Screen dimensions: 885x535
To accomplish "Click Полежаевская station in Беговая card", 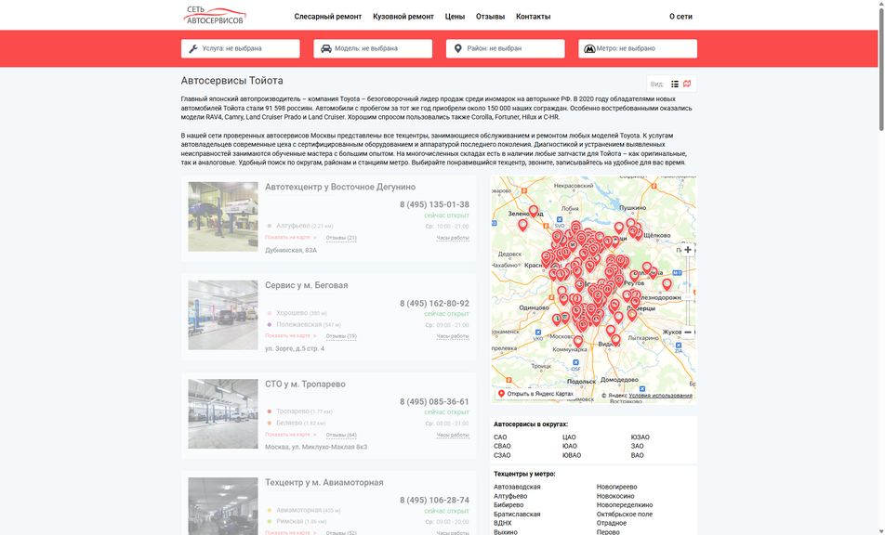I will tap(299, 325).
